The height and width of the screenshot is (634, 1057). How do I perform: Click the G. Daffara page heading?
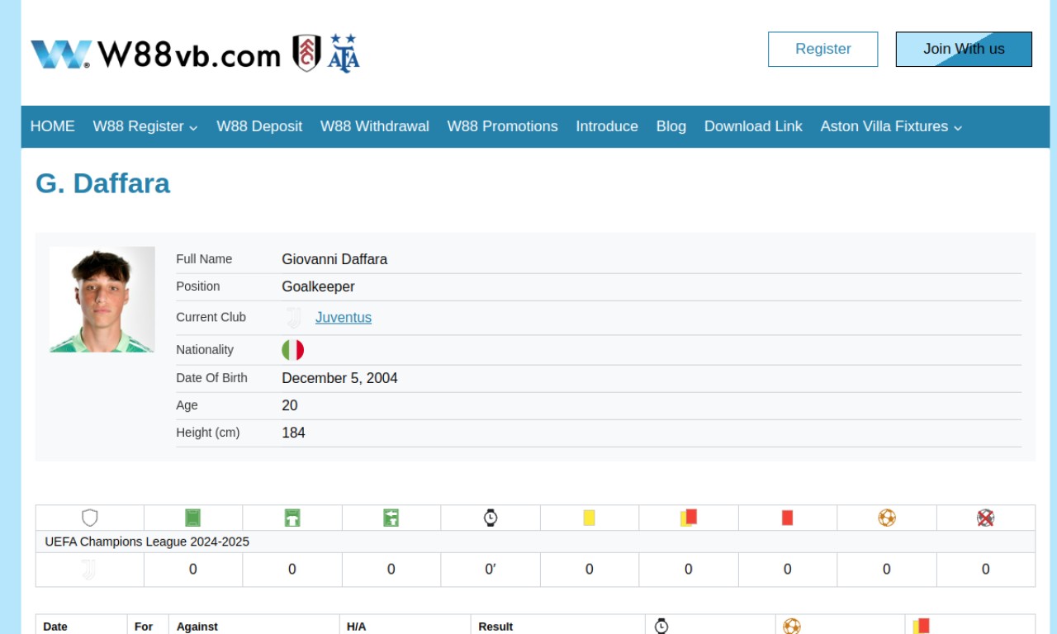tap(103, 183)
